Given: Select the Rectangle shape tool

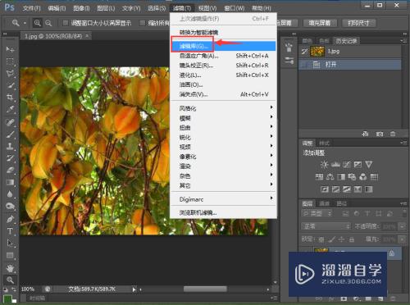Looking at the screenshot, I should (10, 255).
